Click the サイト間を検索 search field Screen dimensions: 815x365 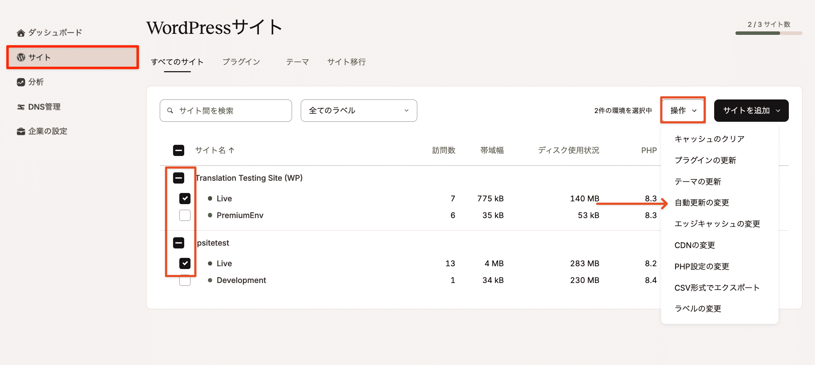click(225, 111)
